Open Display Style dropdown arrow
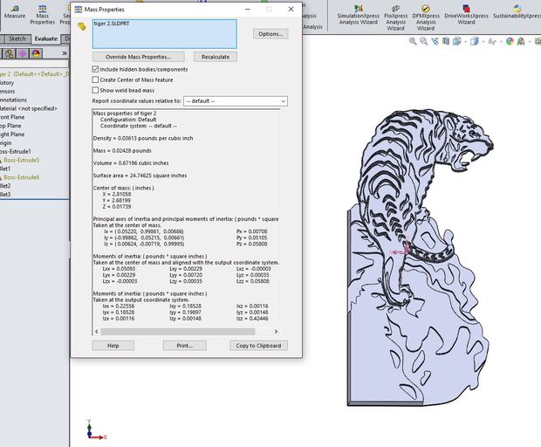Screen dimensions: 541x447 [x=483, y=42]
